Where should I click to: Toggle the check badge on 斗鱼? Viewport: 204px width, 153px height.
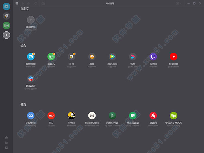[74, 54]
